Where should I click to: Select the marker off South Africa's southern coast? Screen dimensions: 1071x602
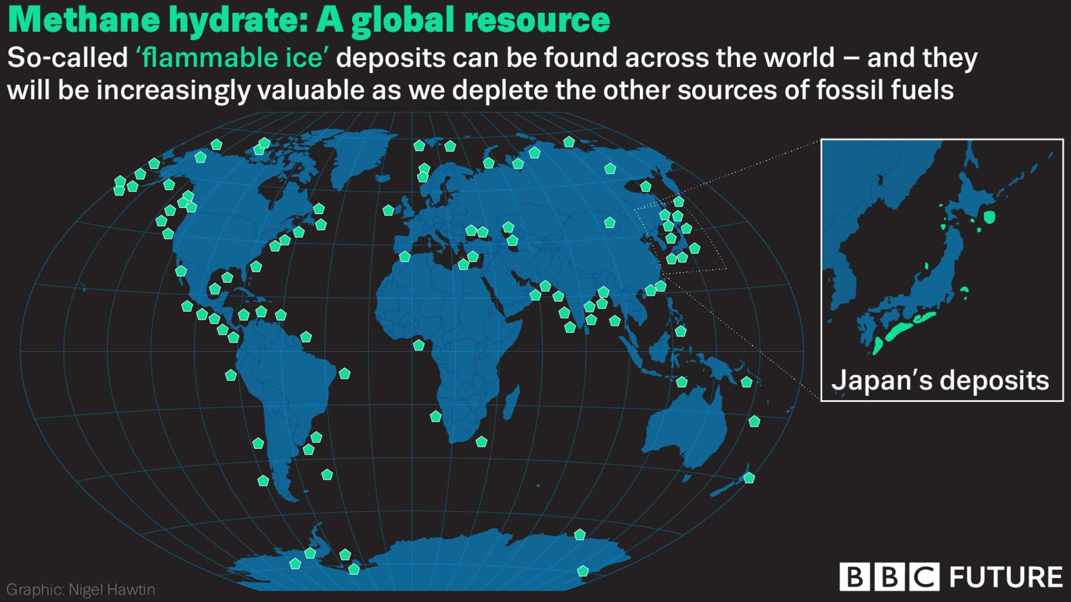[x=481, y=441]
